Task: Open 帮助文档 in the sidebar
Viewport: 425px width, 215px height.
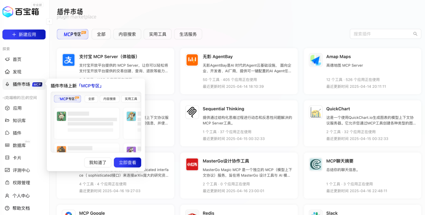Action: [x=24, y=208]
